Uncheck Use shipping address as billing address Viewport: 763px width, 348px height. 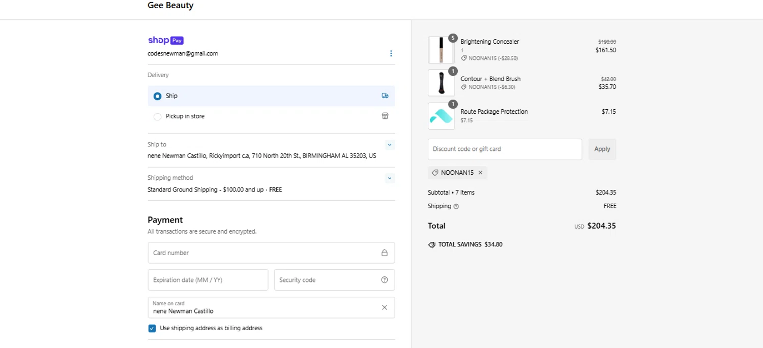[152, 328]
